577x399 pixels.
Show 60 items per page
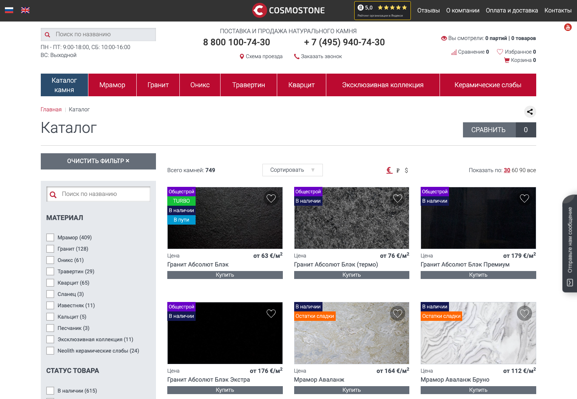point(515,170)
